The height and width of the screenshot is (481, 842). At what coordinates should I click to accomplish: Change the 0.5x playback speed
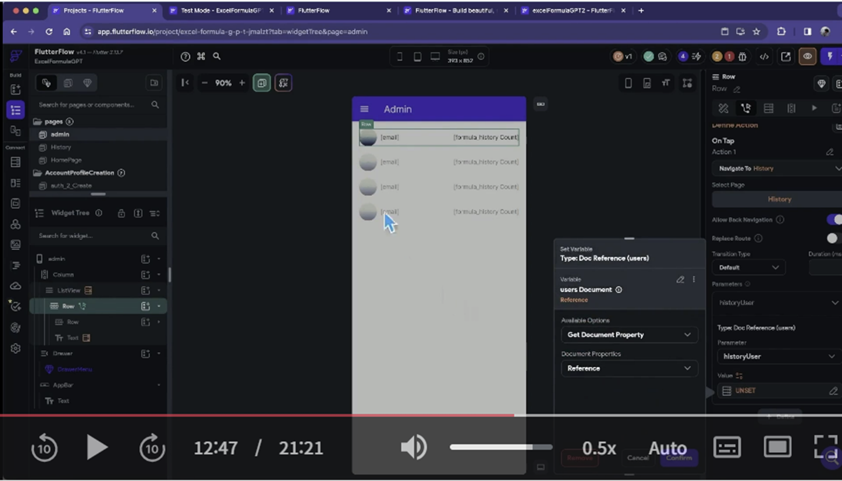(x=599, y=448)
